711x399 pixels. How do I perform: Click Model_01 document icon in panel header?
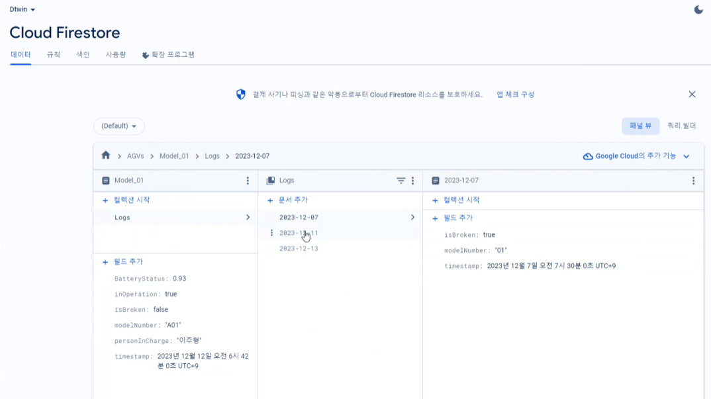click(106, 181)
